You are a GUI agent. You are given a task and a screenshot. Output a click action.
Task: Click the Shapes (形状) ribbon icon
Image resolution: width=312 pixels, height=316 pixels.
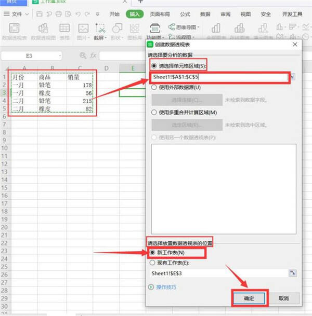coord(117,28)
